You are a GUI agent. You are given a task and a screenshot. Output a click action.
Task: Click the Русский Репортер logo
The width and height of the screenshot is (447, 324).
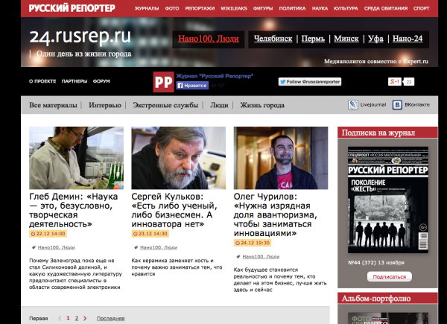pos(72,8)
